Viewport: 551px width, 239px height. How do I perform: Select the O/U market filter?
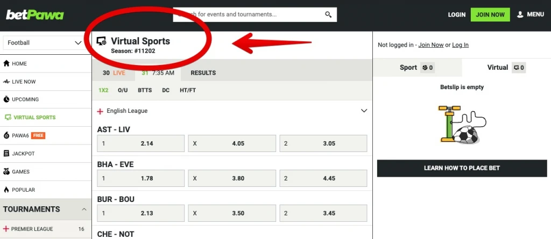coord(123,90)
